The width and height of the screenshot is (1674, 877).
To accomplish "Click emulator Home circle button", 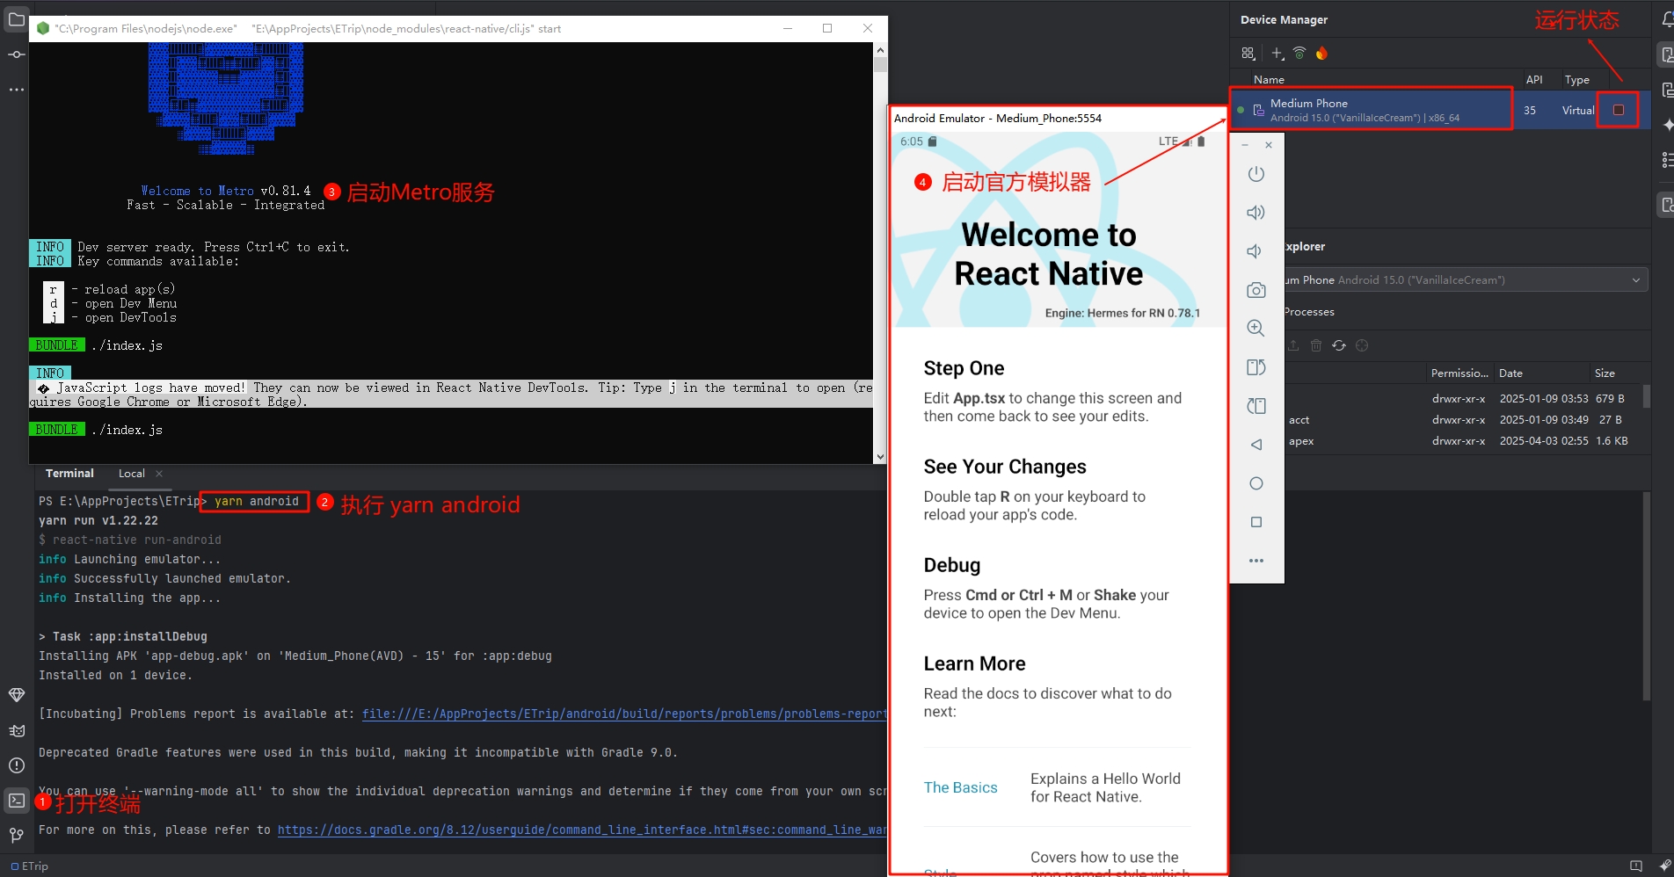I will coord(1256,483).
